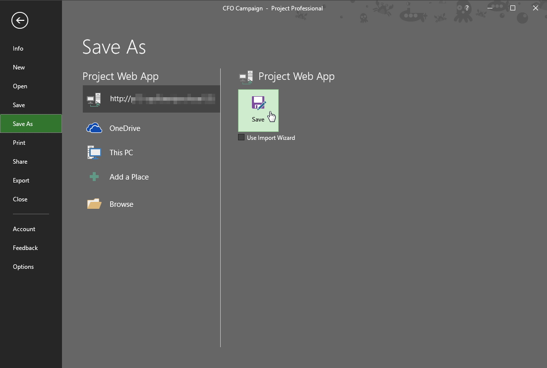The image size is (547, 368).
Task: Click the Save label under Project Web App
Action: coord(258,120)
